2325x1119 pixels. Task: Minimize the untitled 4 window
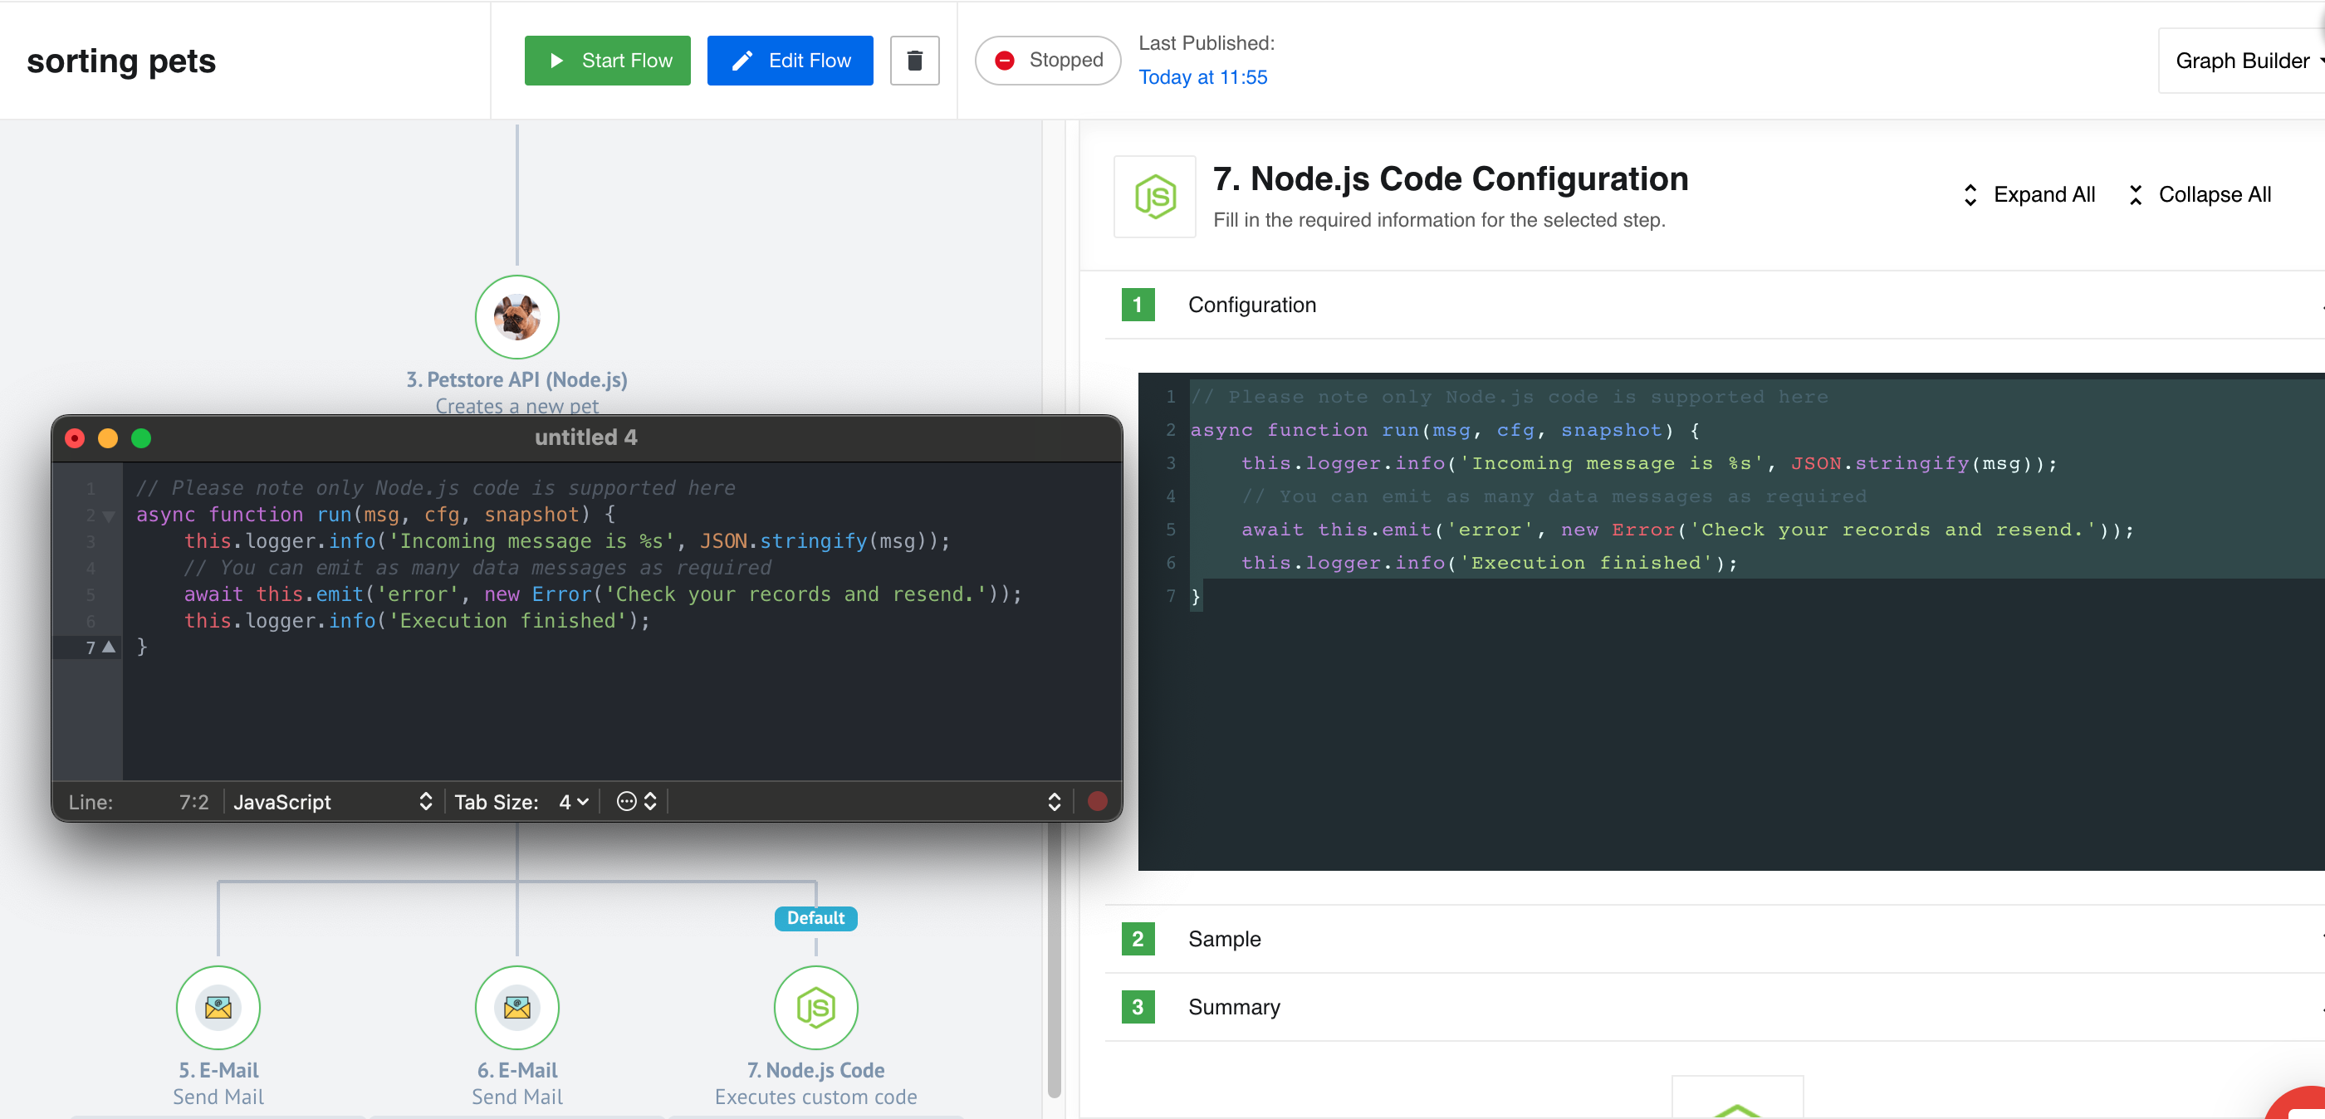click(x=107, y=438)
